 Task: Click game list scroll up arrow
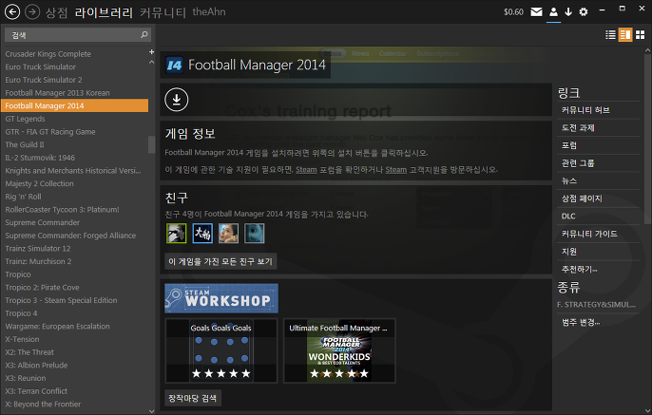pos(151,63)
